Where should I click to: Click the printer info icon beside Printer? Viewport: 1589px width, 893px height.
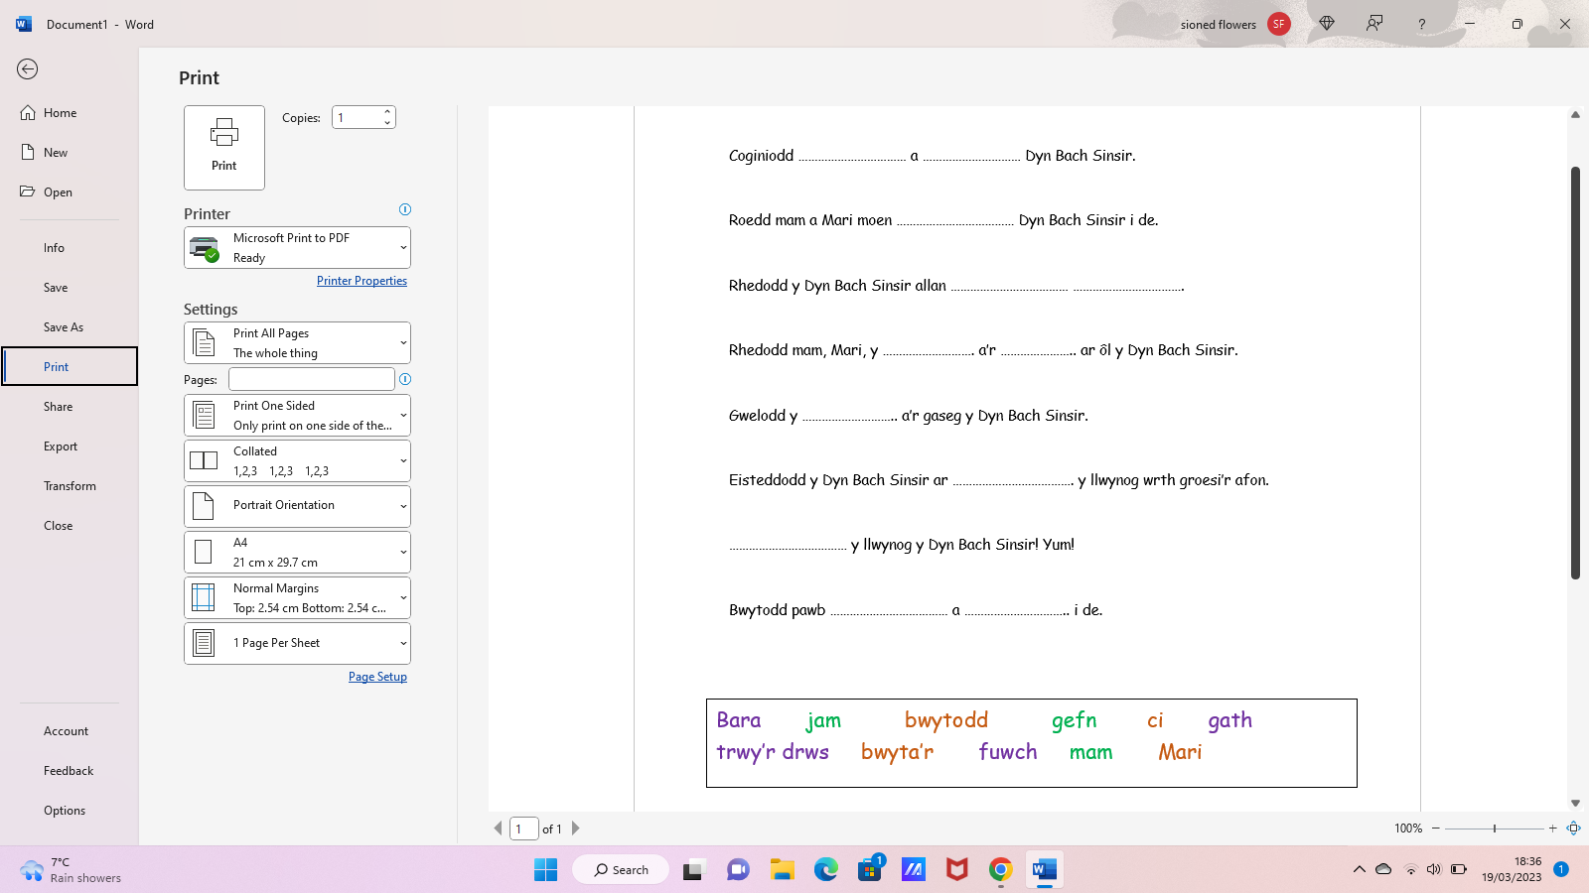[404, 209]
